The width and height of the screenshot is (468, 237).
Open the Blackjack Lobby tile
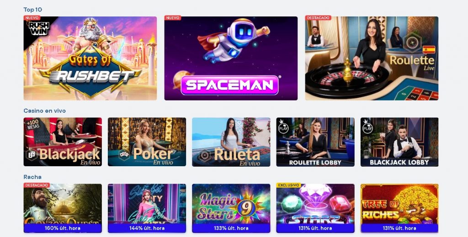click(x=399, y=142)
